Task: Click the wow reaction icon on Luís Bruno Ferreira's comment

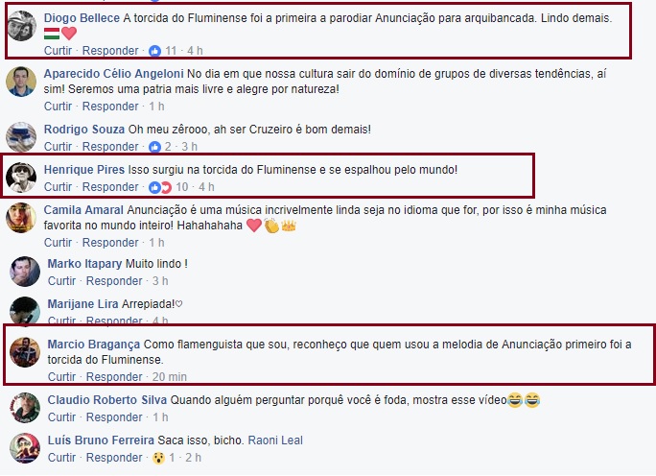Action: click(x=158, y=458)
